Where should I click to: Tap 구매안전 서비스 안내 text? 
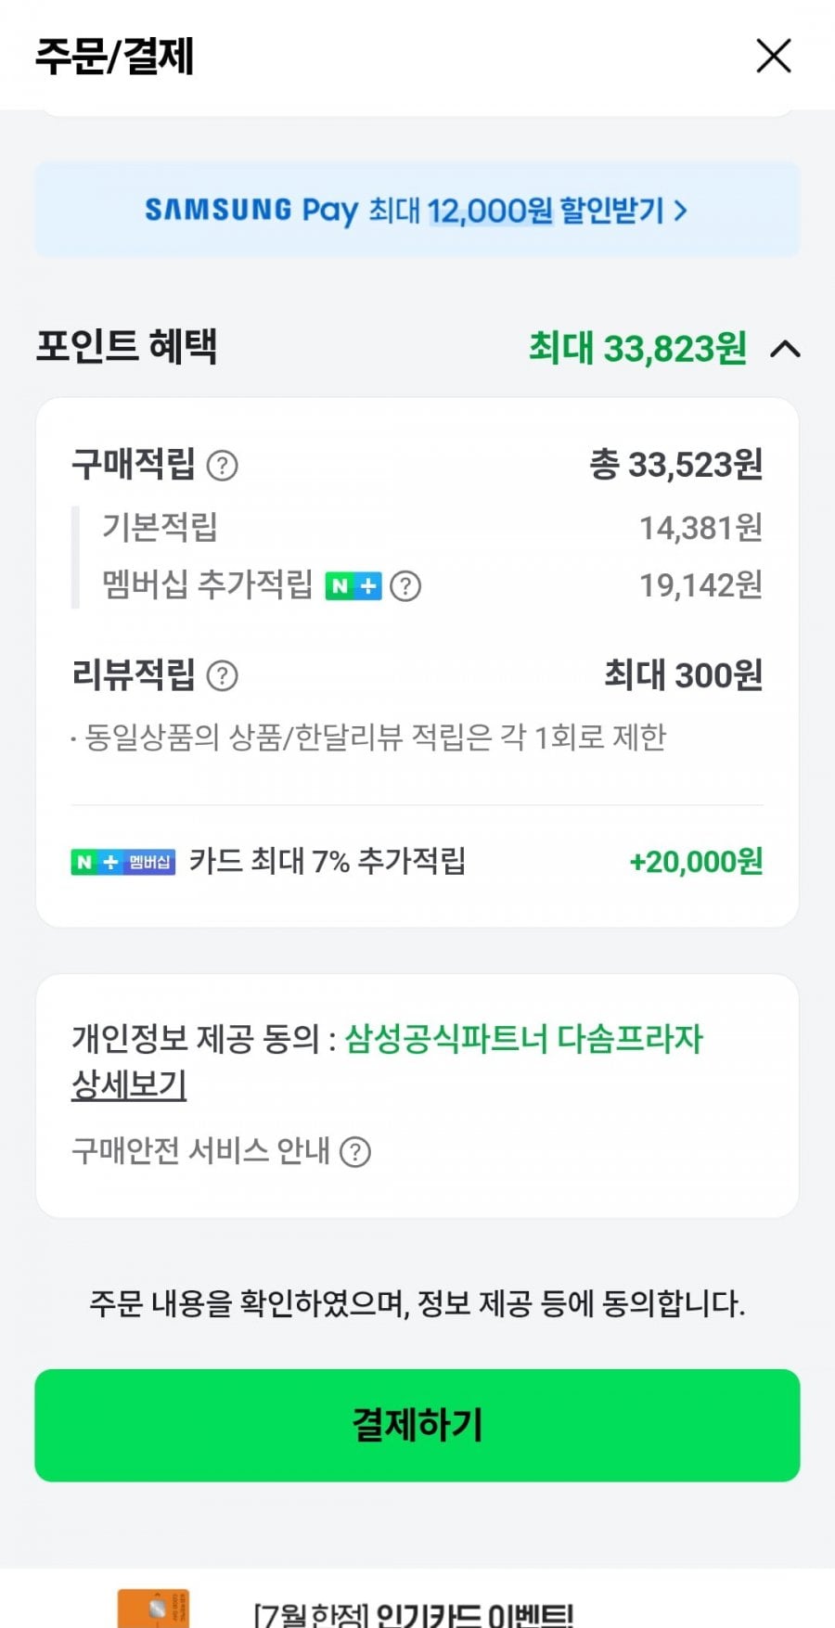click(200, 1151)
